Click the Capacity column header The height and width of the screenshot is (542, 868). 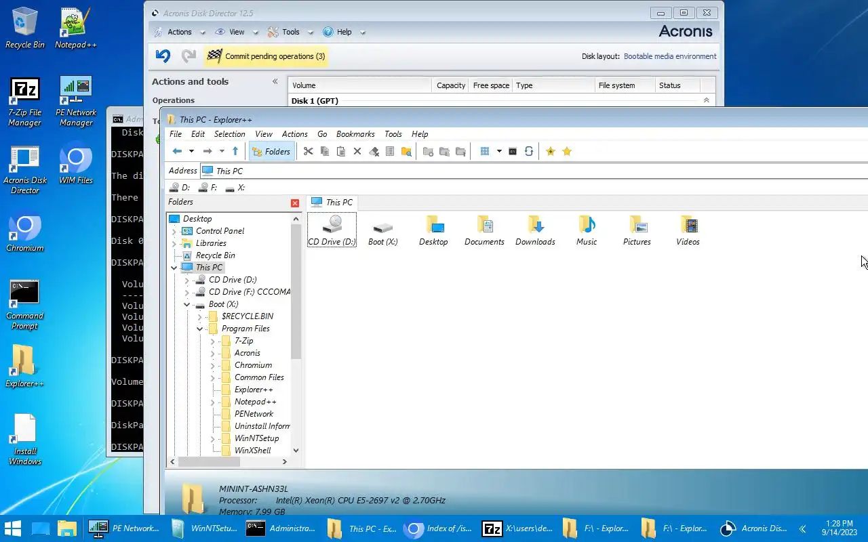[x=450, y=85]
